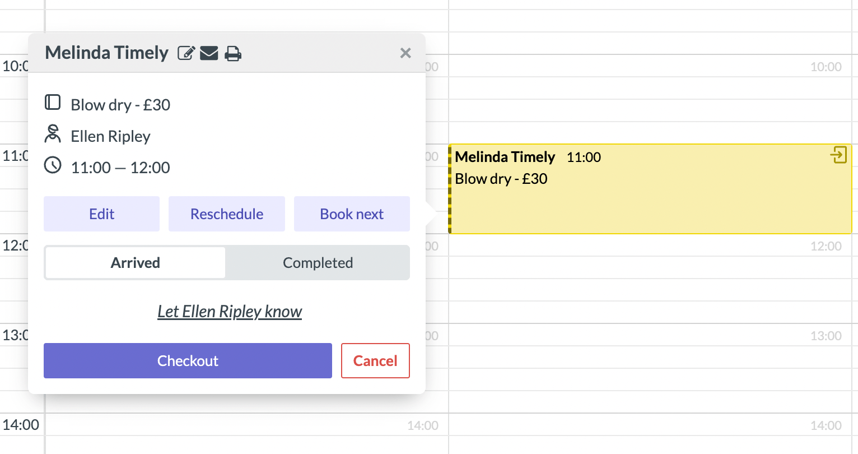Edit appointment details using the pencil icon
Image resolution: width=858 pixels, height=454 pixels.
pyautogui.click(x=186, y=52)
